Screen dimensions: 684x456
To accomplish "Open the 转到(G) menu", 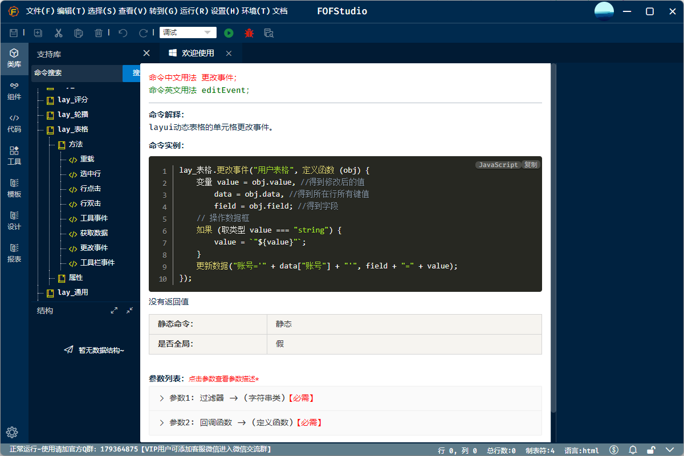I will (x=164, y=11).
